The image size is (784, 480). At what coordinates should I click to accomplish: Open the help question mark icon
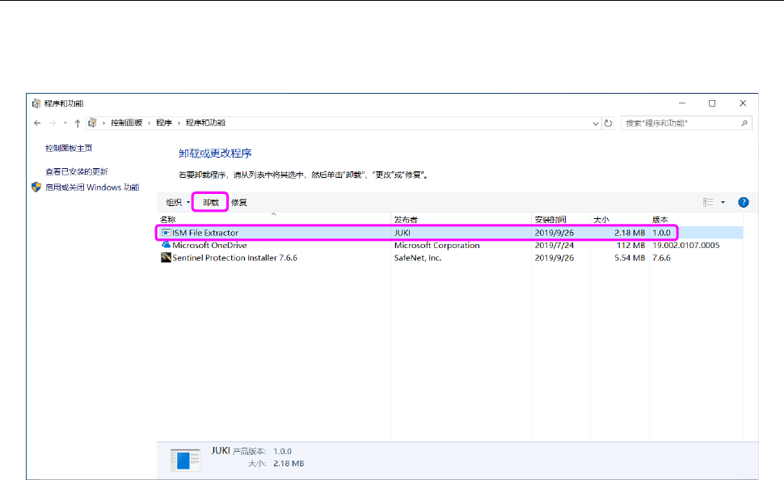[x=744, y=202]
